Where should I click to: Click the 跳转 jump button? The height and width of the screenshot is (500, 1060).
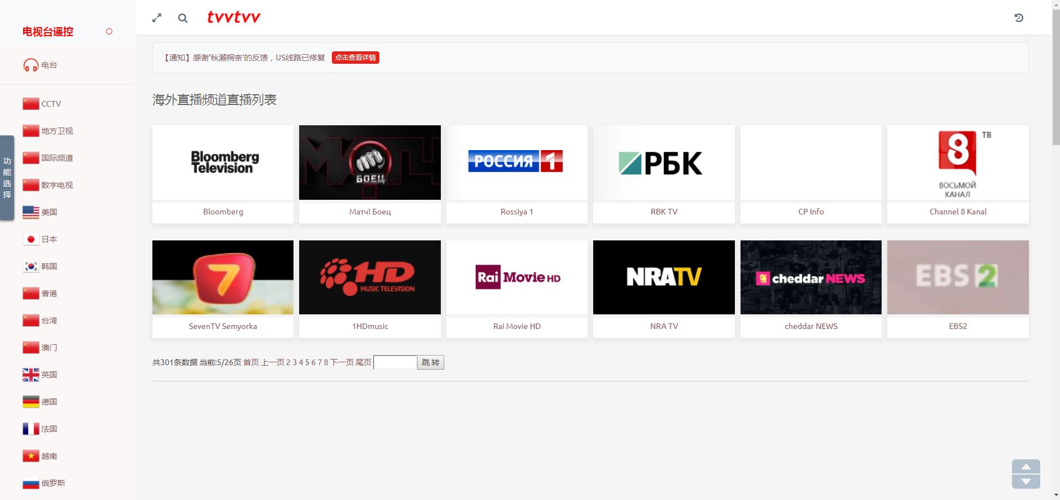click(431, 362)
